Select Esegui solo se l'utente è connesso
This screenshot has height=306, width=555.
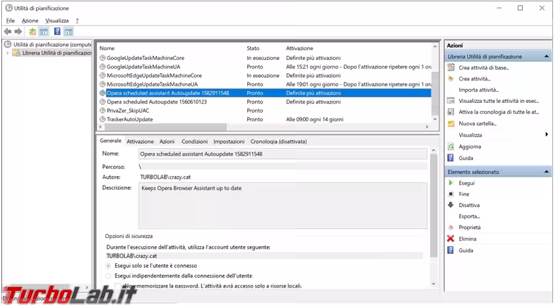click(108, 266)
